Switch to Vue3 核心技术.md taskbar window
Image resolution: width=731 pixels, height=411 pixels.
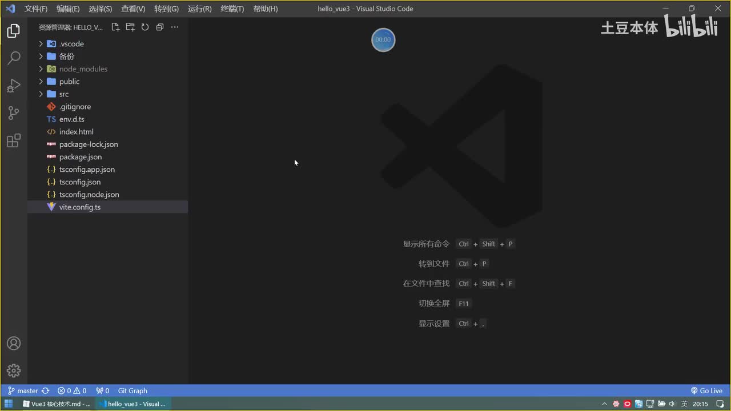tap(56, 404)
